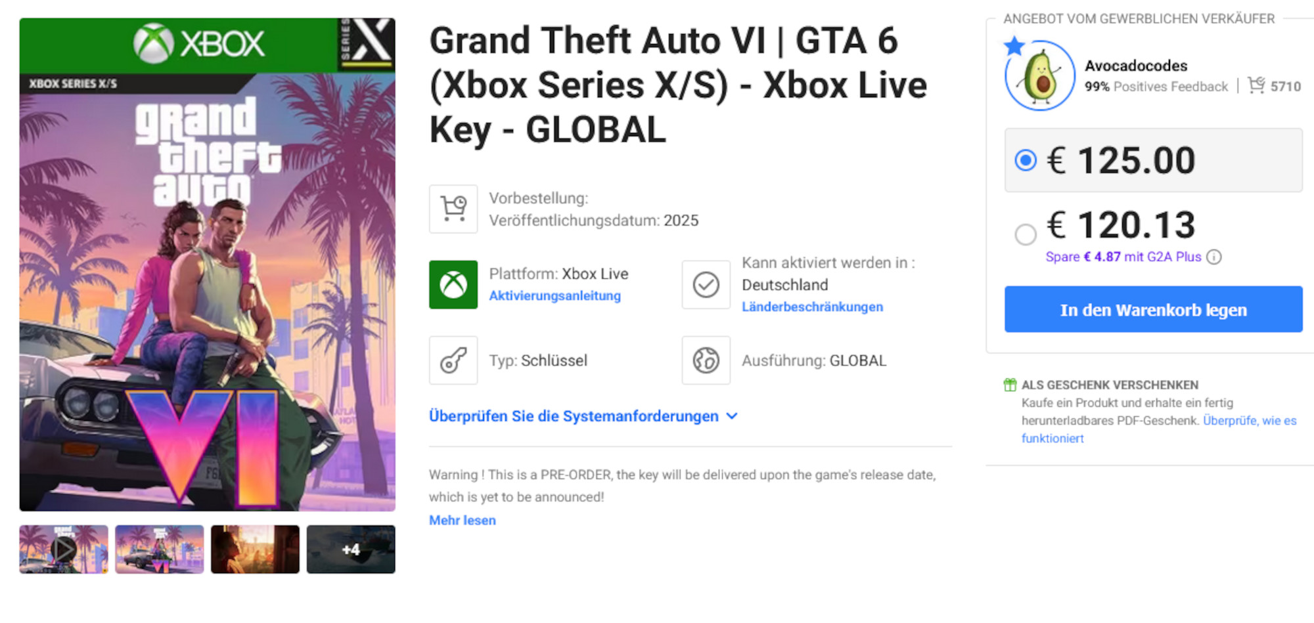Image resolution: width=1314 pixels, height=623 pixels.
Task: Open the G2A Plus info tooltip icon
Action: tap(1215, 257)
